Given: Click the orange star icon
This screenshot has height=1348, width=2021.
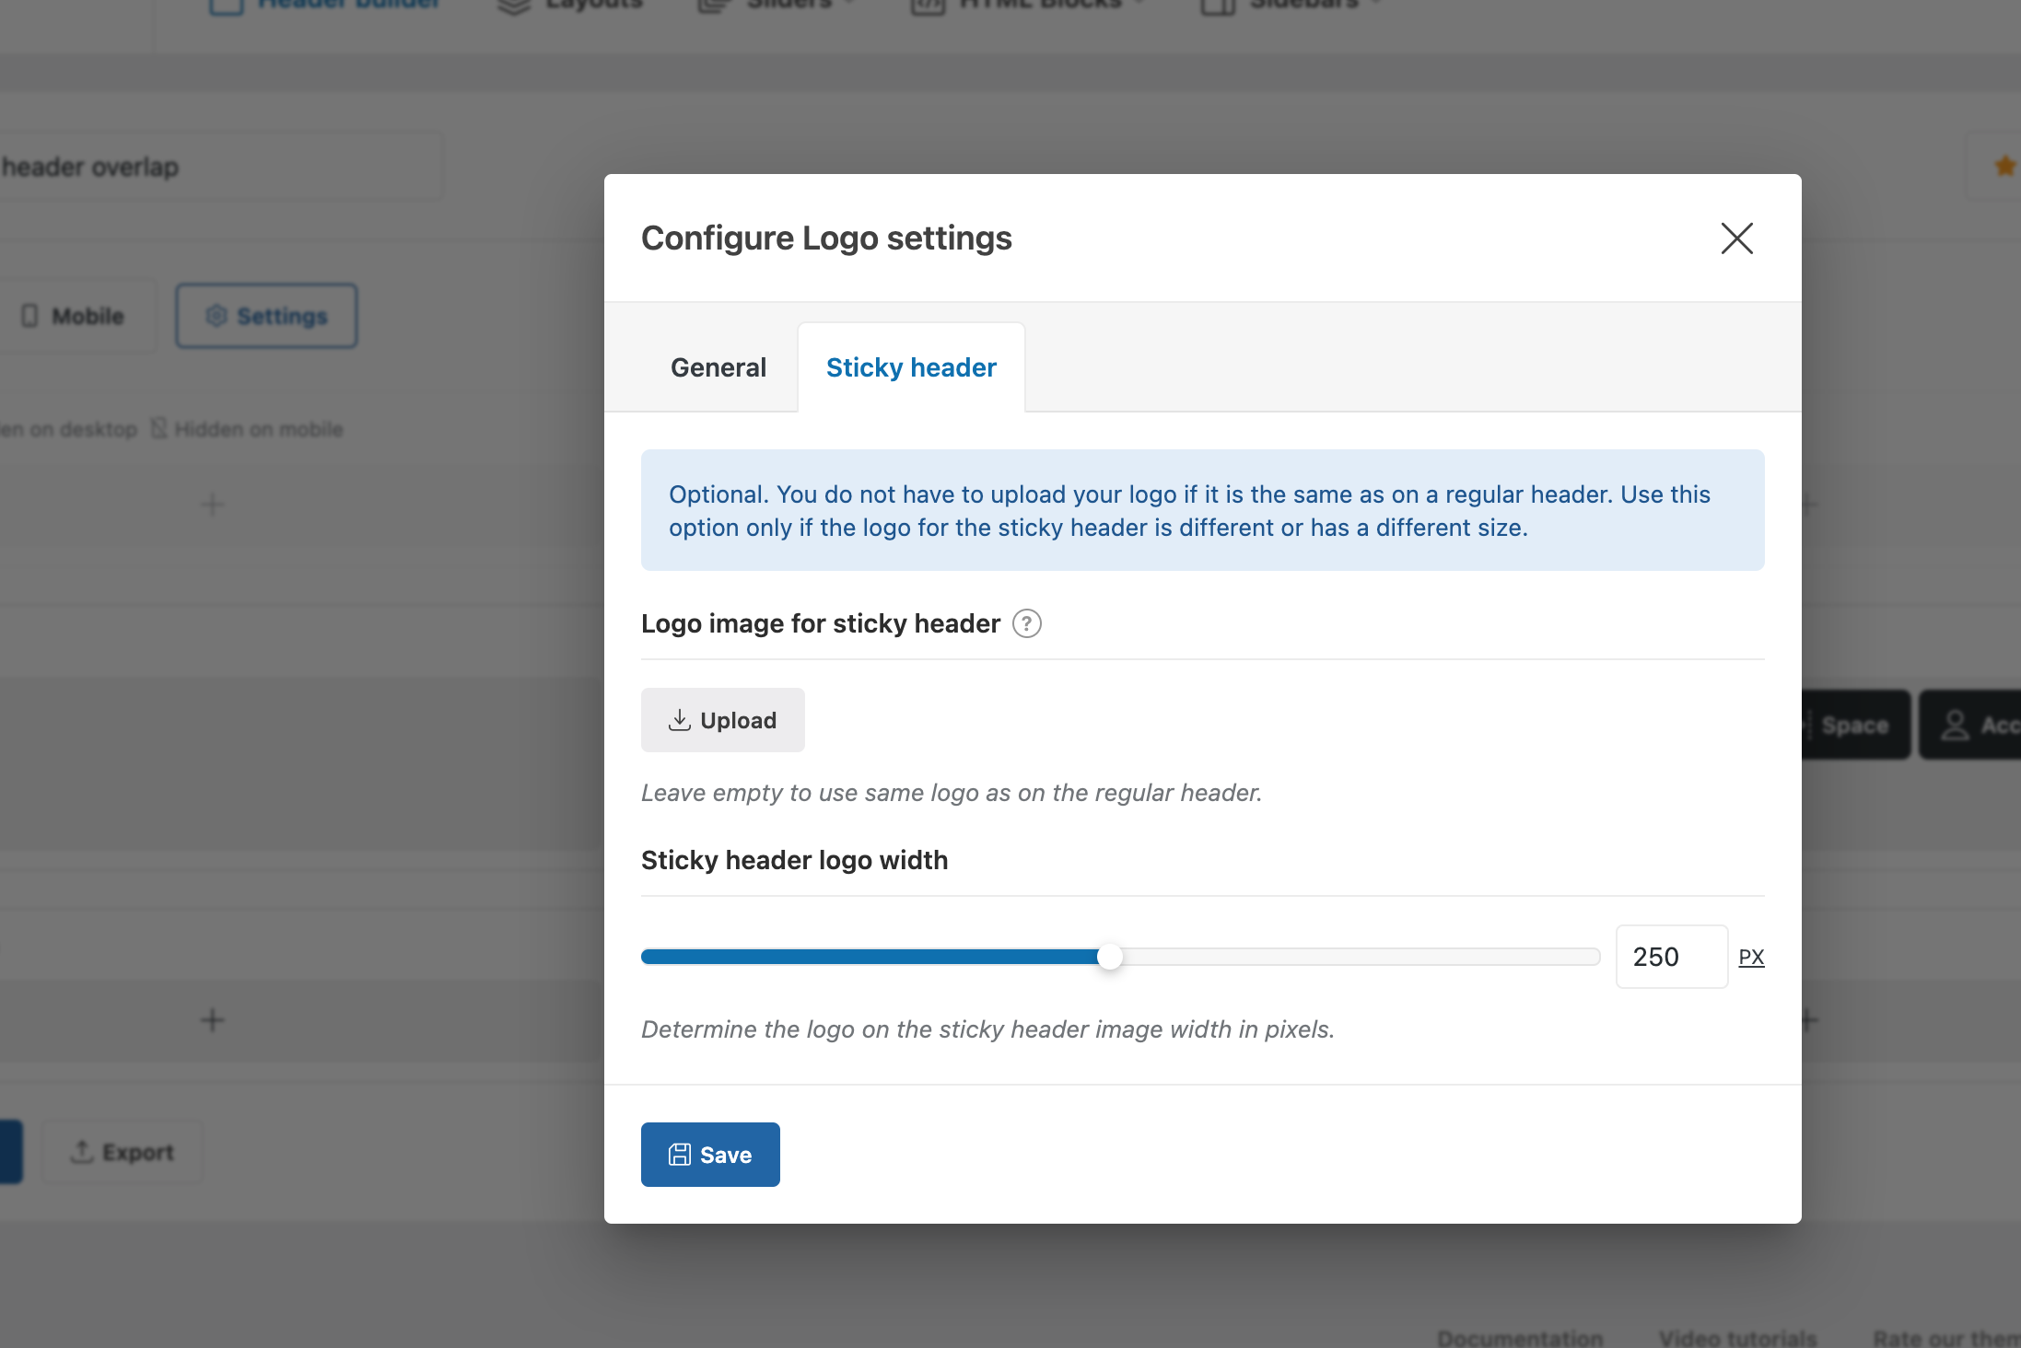Looking at the screenshot, I should (2003, 167).
